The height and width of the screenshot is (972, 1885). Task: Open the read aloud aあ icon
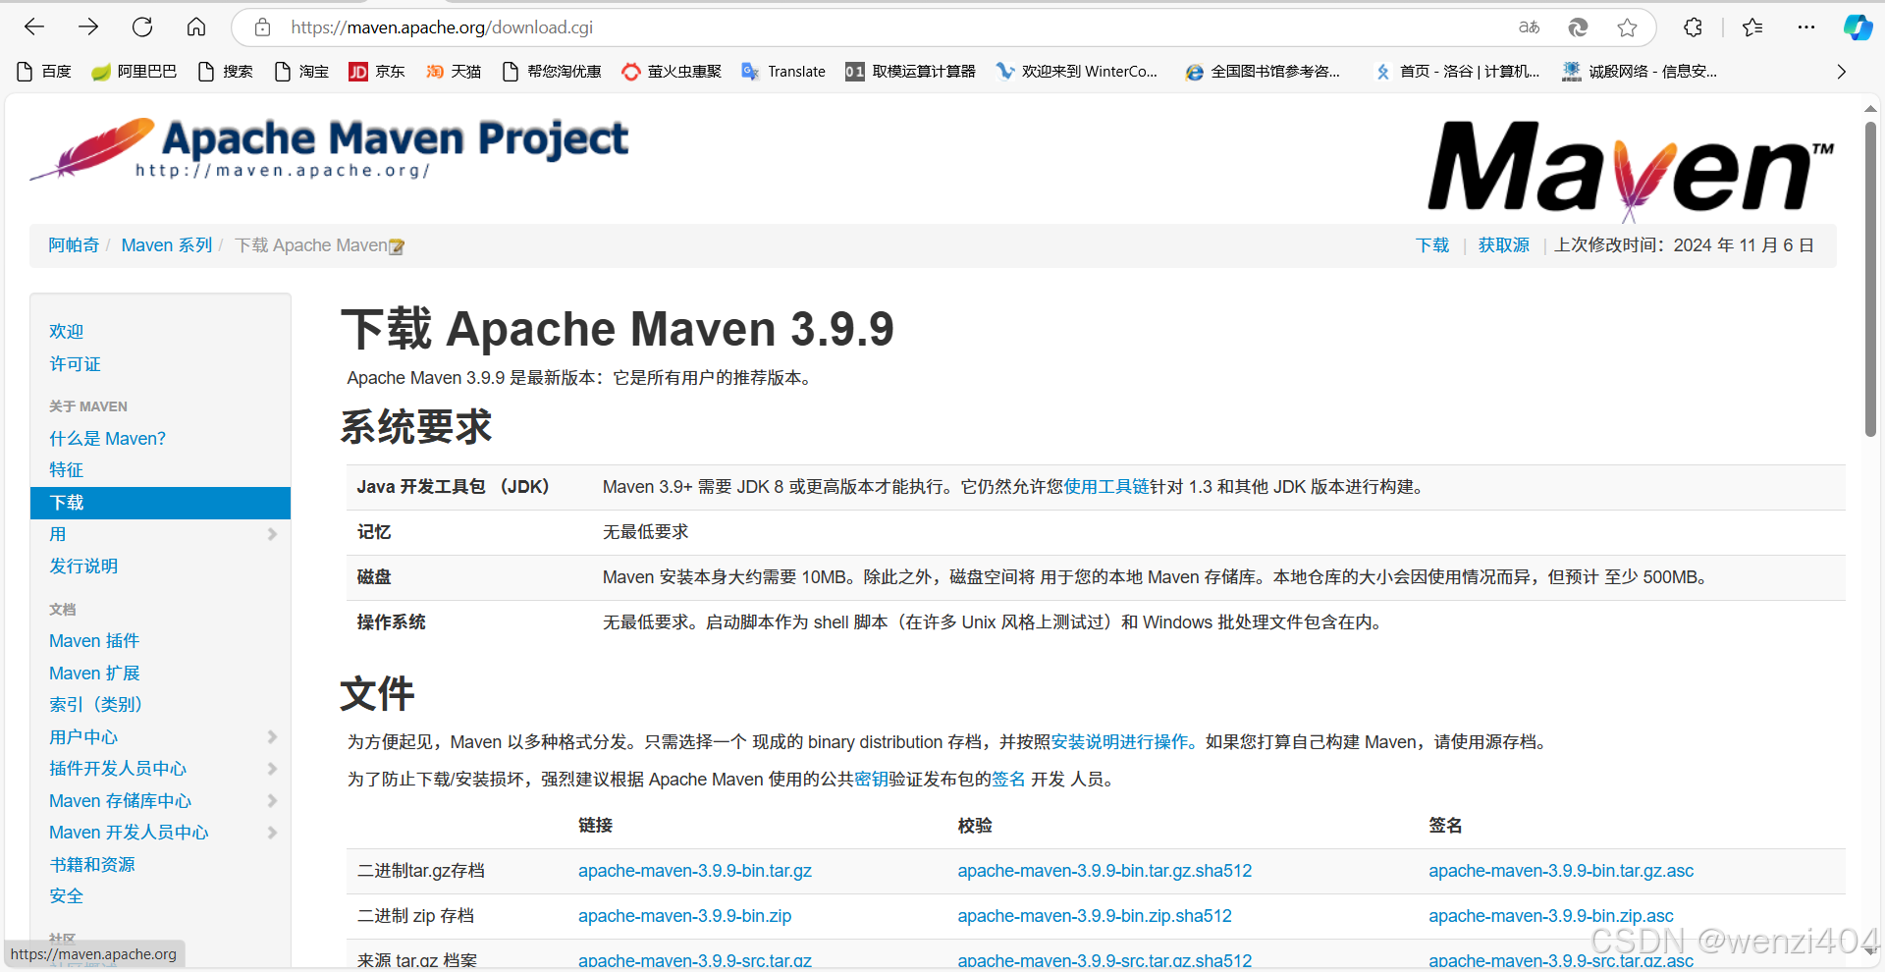coord(1528,27)
